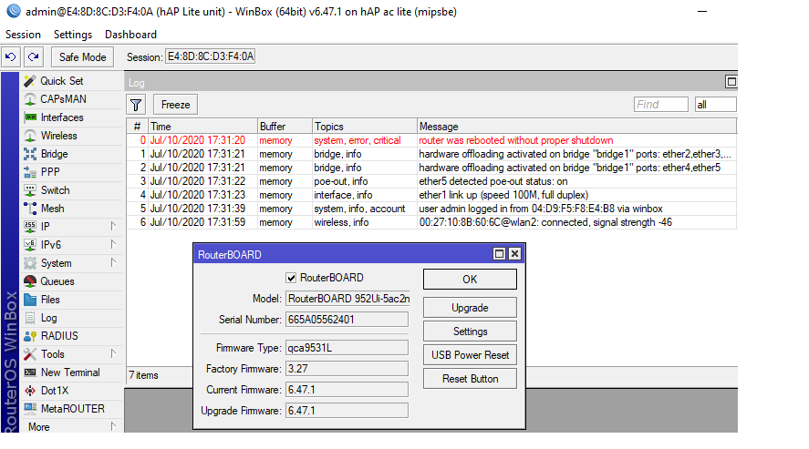Open the Switch section
Screen dimensions: 809x449
(x=56, y=190)
